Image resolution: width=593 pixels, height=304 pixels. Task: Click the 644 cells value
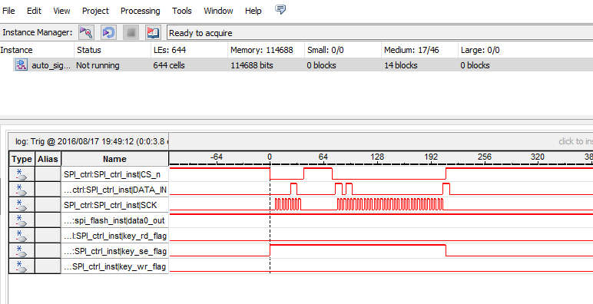click(169, 65)
